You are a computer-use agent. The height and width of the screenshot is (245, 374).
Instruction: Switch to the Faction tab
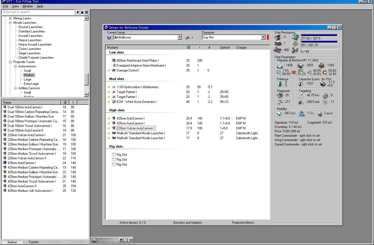[x=34, y=242]
